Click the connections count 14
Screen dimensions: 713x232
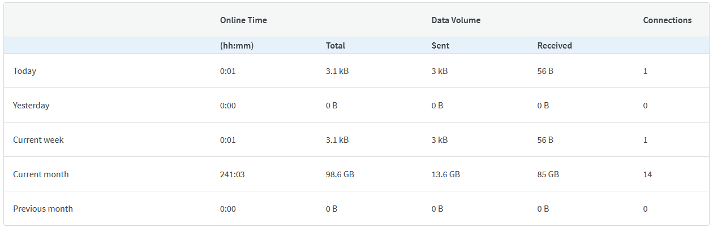click(647, 174)
